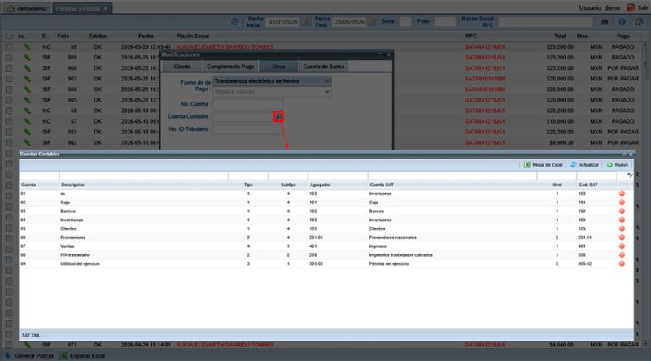Viewport: 651px width, 361px height.
Task: Click the refresh icon before Fecha Inicial
Action: [x=234, y=22]
